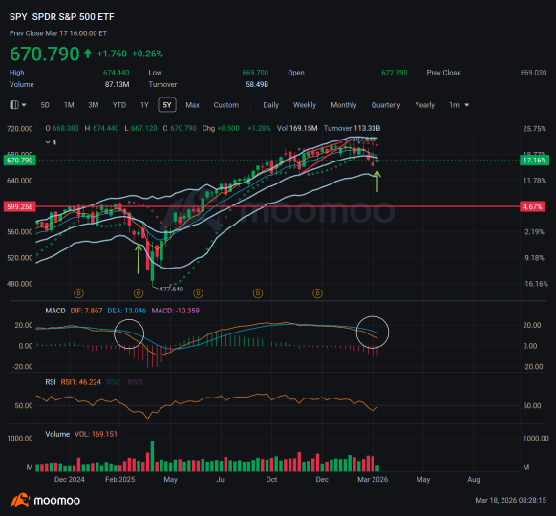
Task: Click the MACD indicator label
Action: [55, 311]
